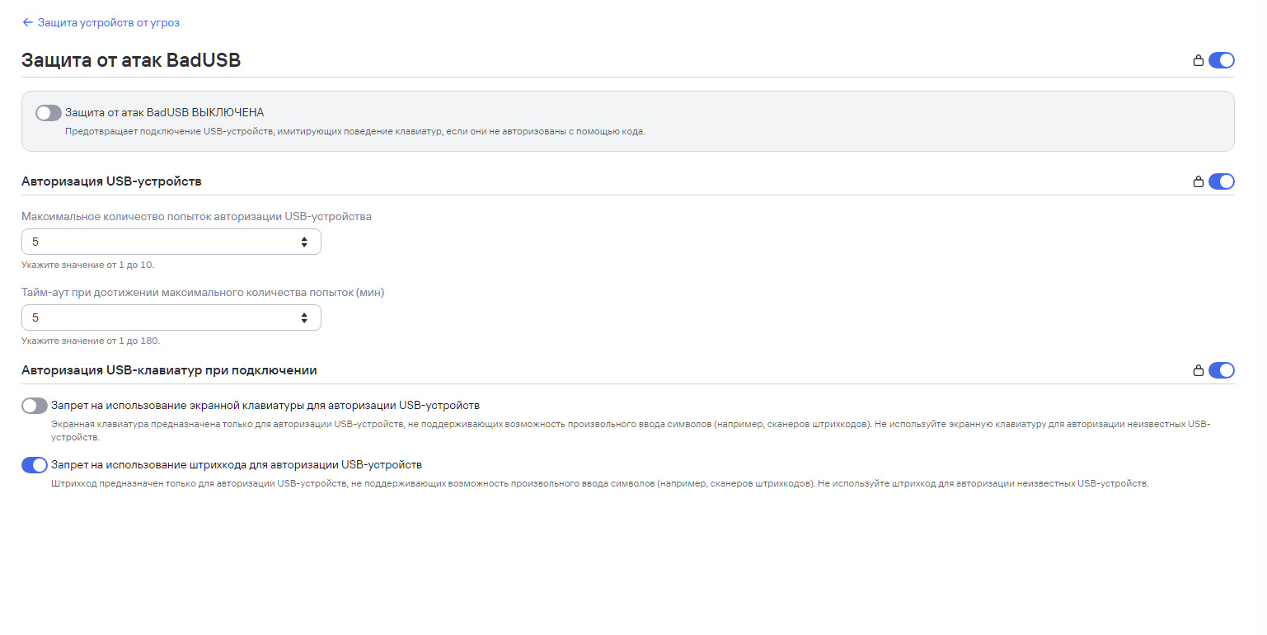Click lock icon beside Авторизация USB-клавиатур при подключении
Viewport: 1267px width, 635px height.
1199,370
